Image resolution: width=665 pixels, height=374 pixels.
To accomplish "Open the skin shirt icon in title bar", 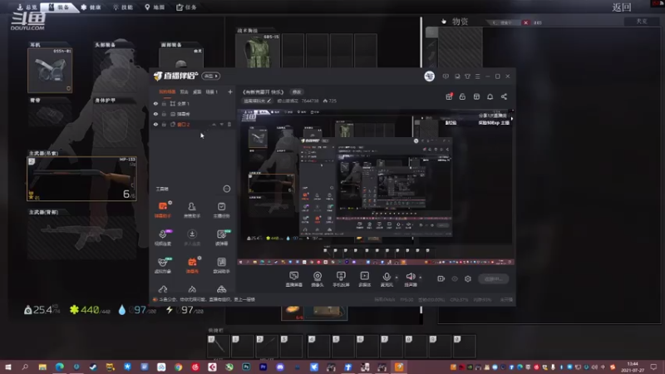I will (467, 76).
